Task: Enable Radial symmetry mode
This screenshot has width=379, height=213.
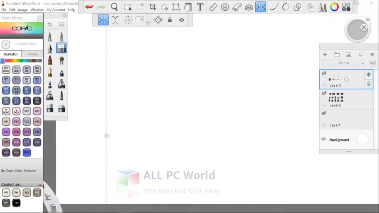Action: pos(128,20)
